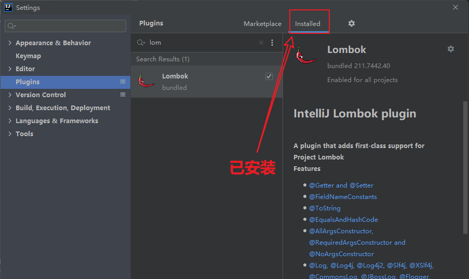Click project-level icon on Plugins row
The height and width of the screenshot is (279, 469).
click(x=123, y=82)
